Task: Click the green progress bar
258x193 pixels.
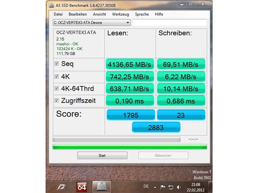Action: pyautogui.click(x=129, y=147)
